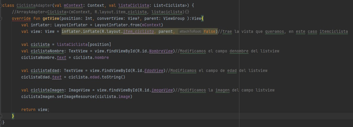Image resolution: width=353 pixels, height=127 pixels.
Task: Place cursor on the getView function name
Action: click(51, 19)
